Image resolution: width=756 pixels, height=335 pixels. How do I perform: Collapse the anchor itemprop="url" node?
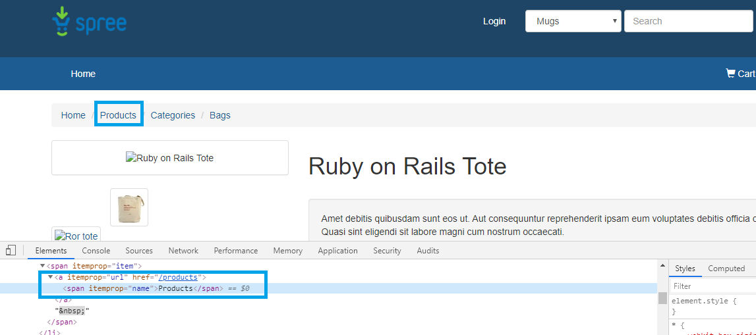click(x=51, y=277)
